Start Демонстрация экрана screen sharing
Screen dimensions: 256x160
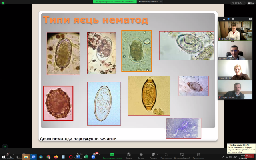(112, 156)
